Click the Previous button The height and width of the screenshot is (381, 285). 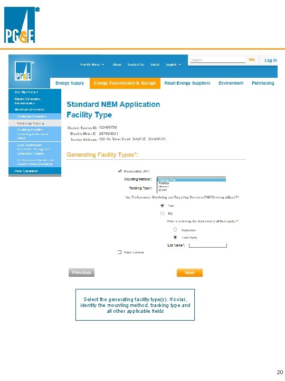(81, 273)
